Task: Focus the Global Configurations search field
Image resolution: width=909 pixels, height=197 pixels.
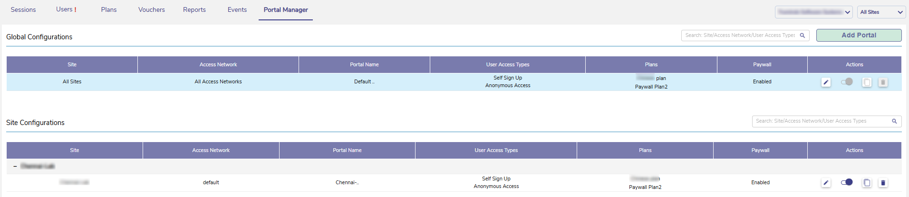Action: click(740, 36)
